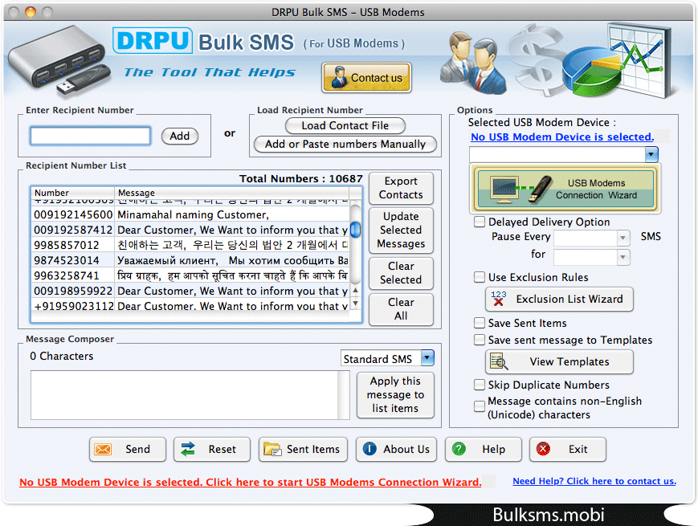Open the Pause Every SMS dropdown

click(x=623, y=238)
